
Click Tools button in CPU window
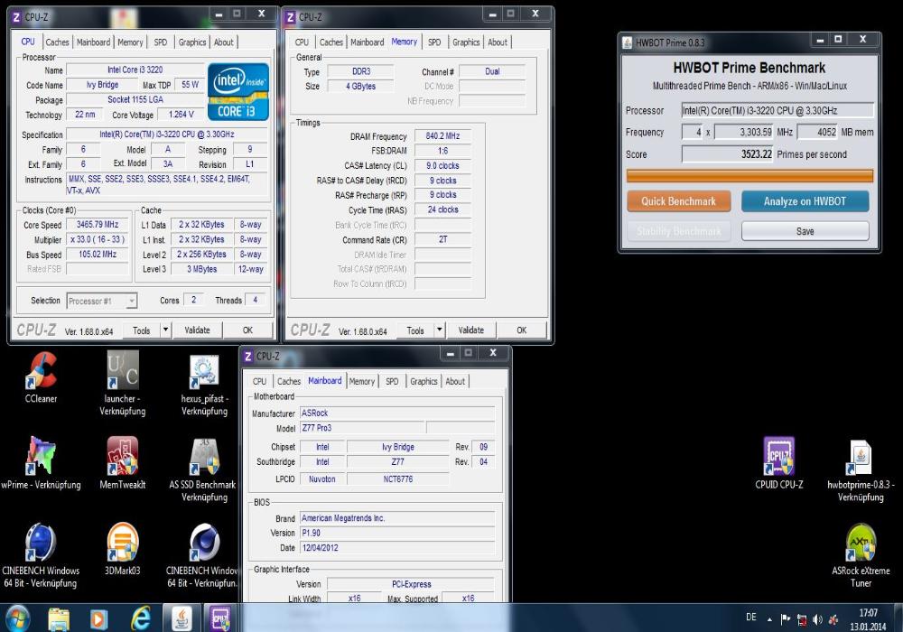142,330
